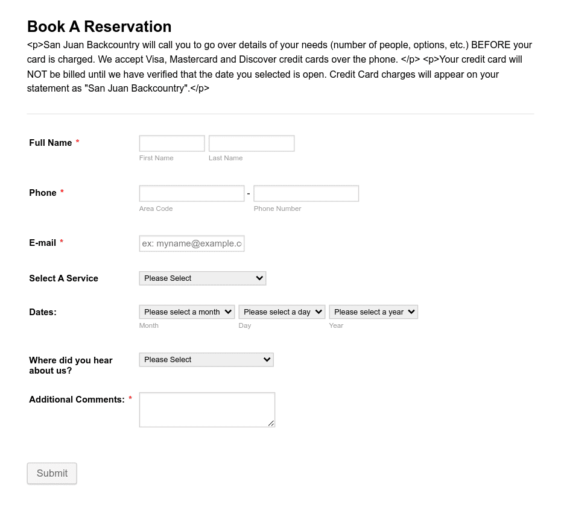This screenshot has width=561, height=505.
Task: Open the Select A Service dropdown
Action: point(203,278)
